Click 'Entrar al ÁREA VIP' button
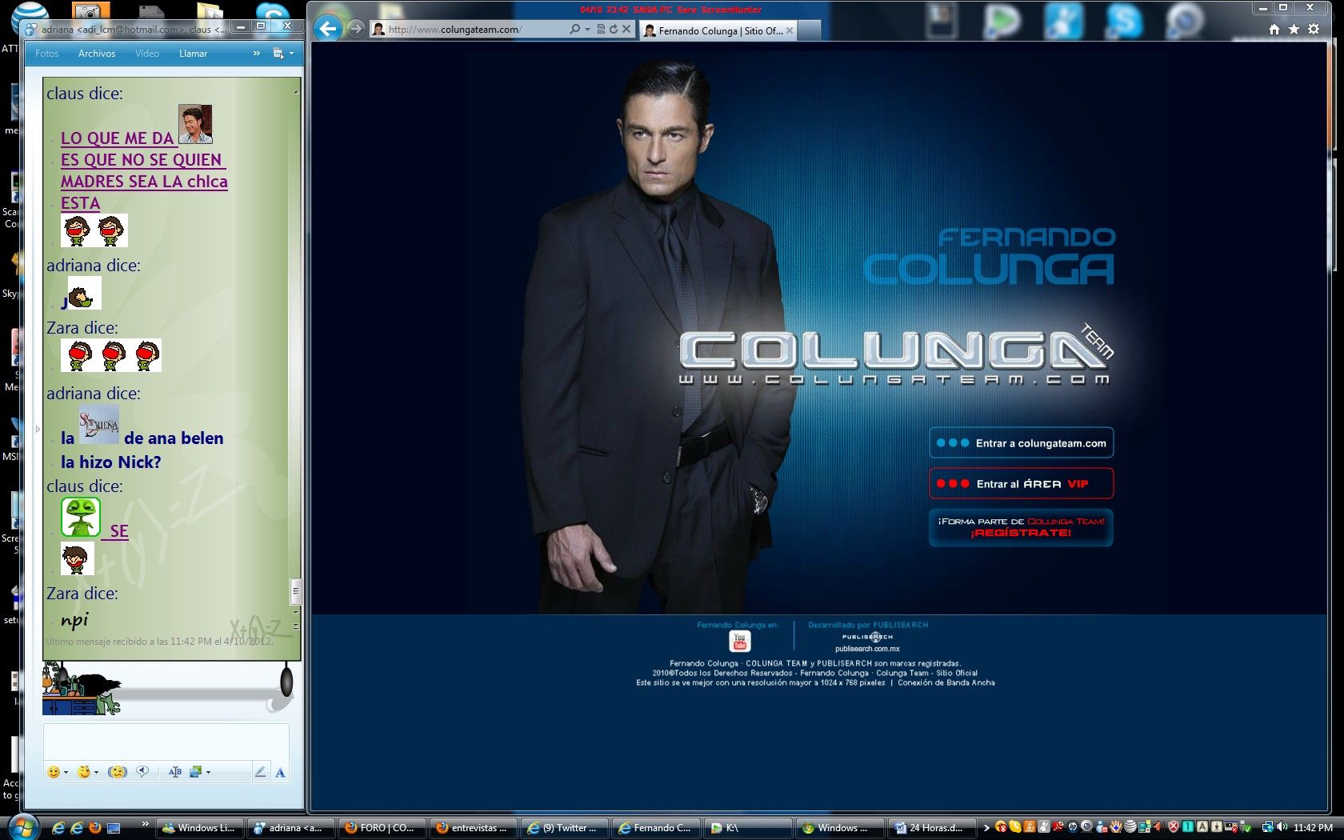The image size is (1344, 840). coord(1021,484)
